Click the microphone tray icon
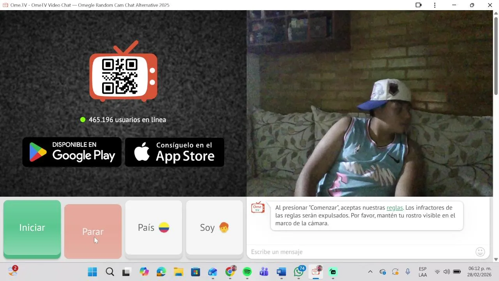The width and height of the screenshot is (499, 281). 408,272
